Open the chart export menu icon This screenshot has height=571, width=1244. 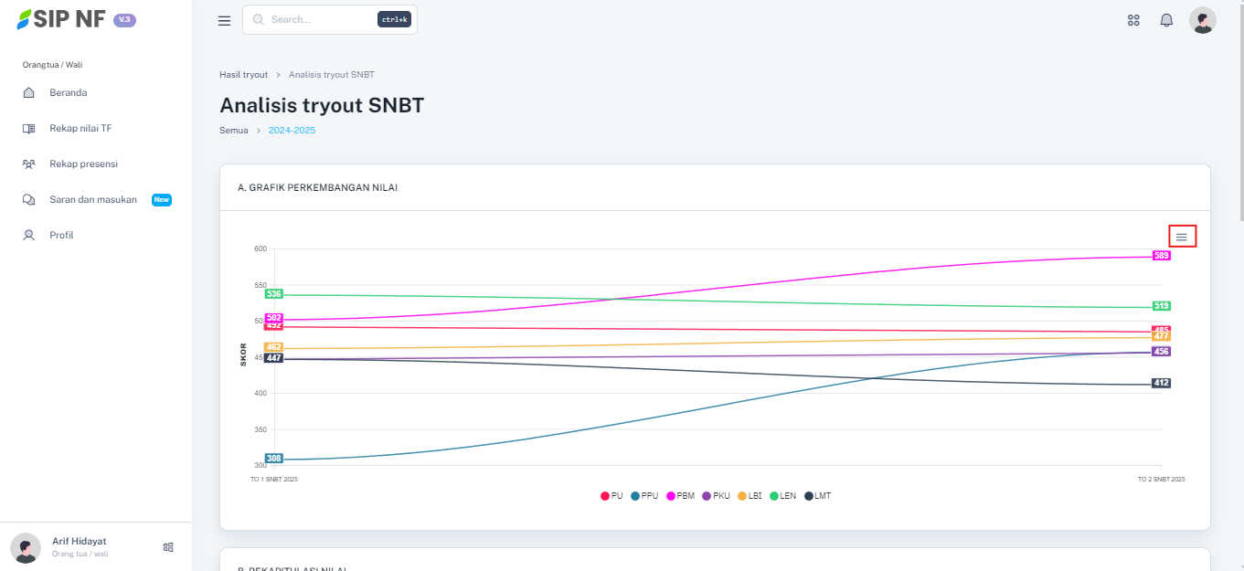coord(1181,237)
